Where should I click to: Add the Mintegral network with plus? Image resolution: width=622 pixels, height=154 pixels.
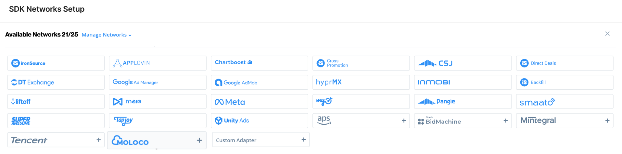[607, 121]
